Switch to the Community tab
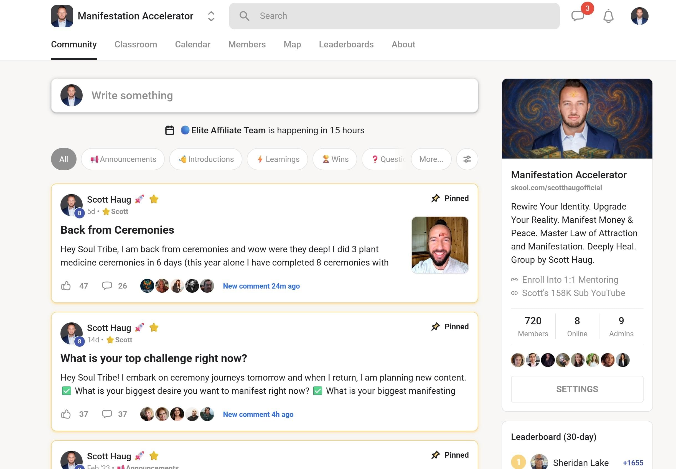 point(74,44)
